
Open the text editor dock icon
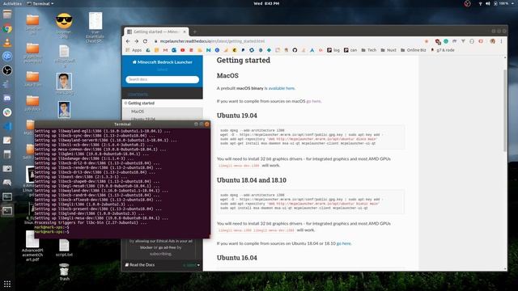pos(7,140)
